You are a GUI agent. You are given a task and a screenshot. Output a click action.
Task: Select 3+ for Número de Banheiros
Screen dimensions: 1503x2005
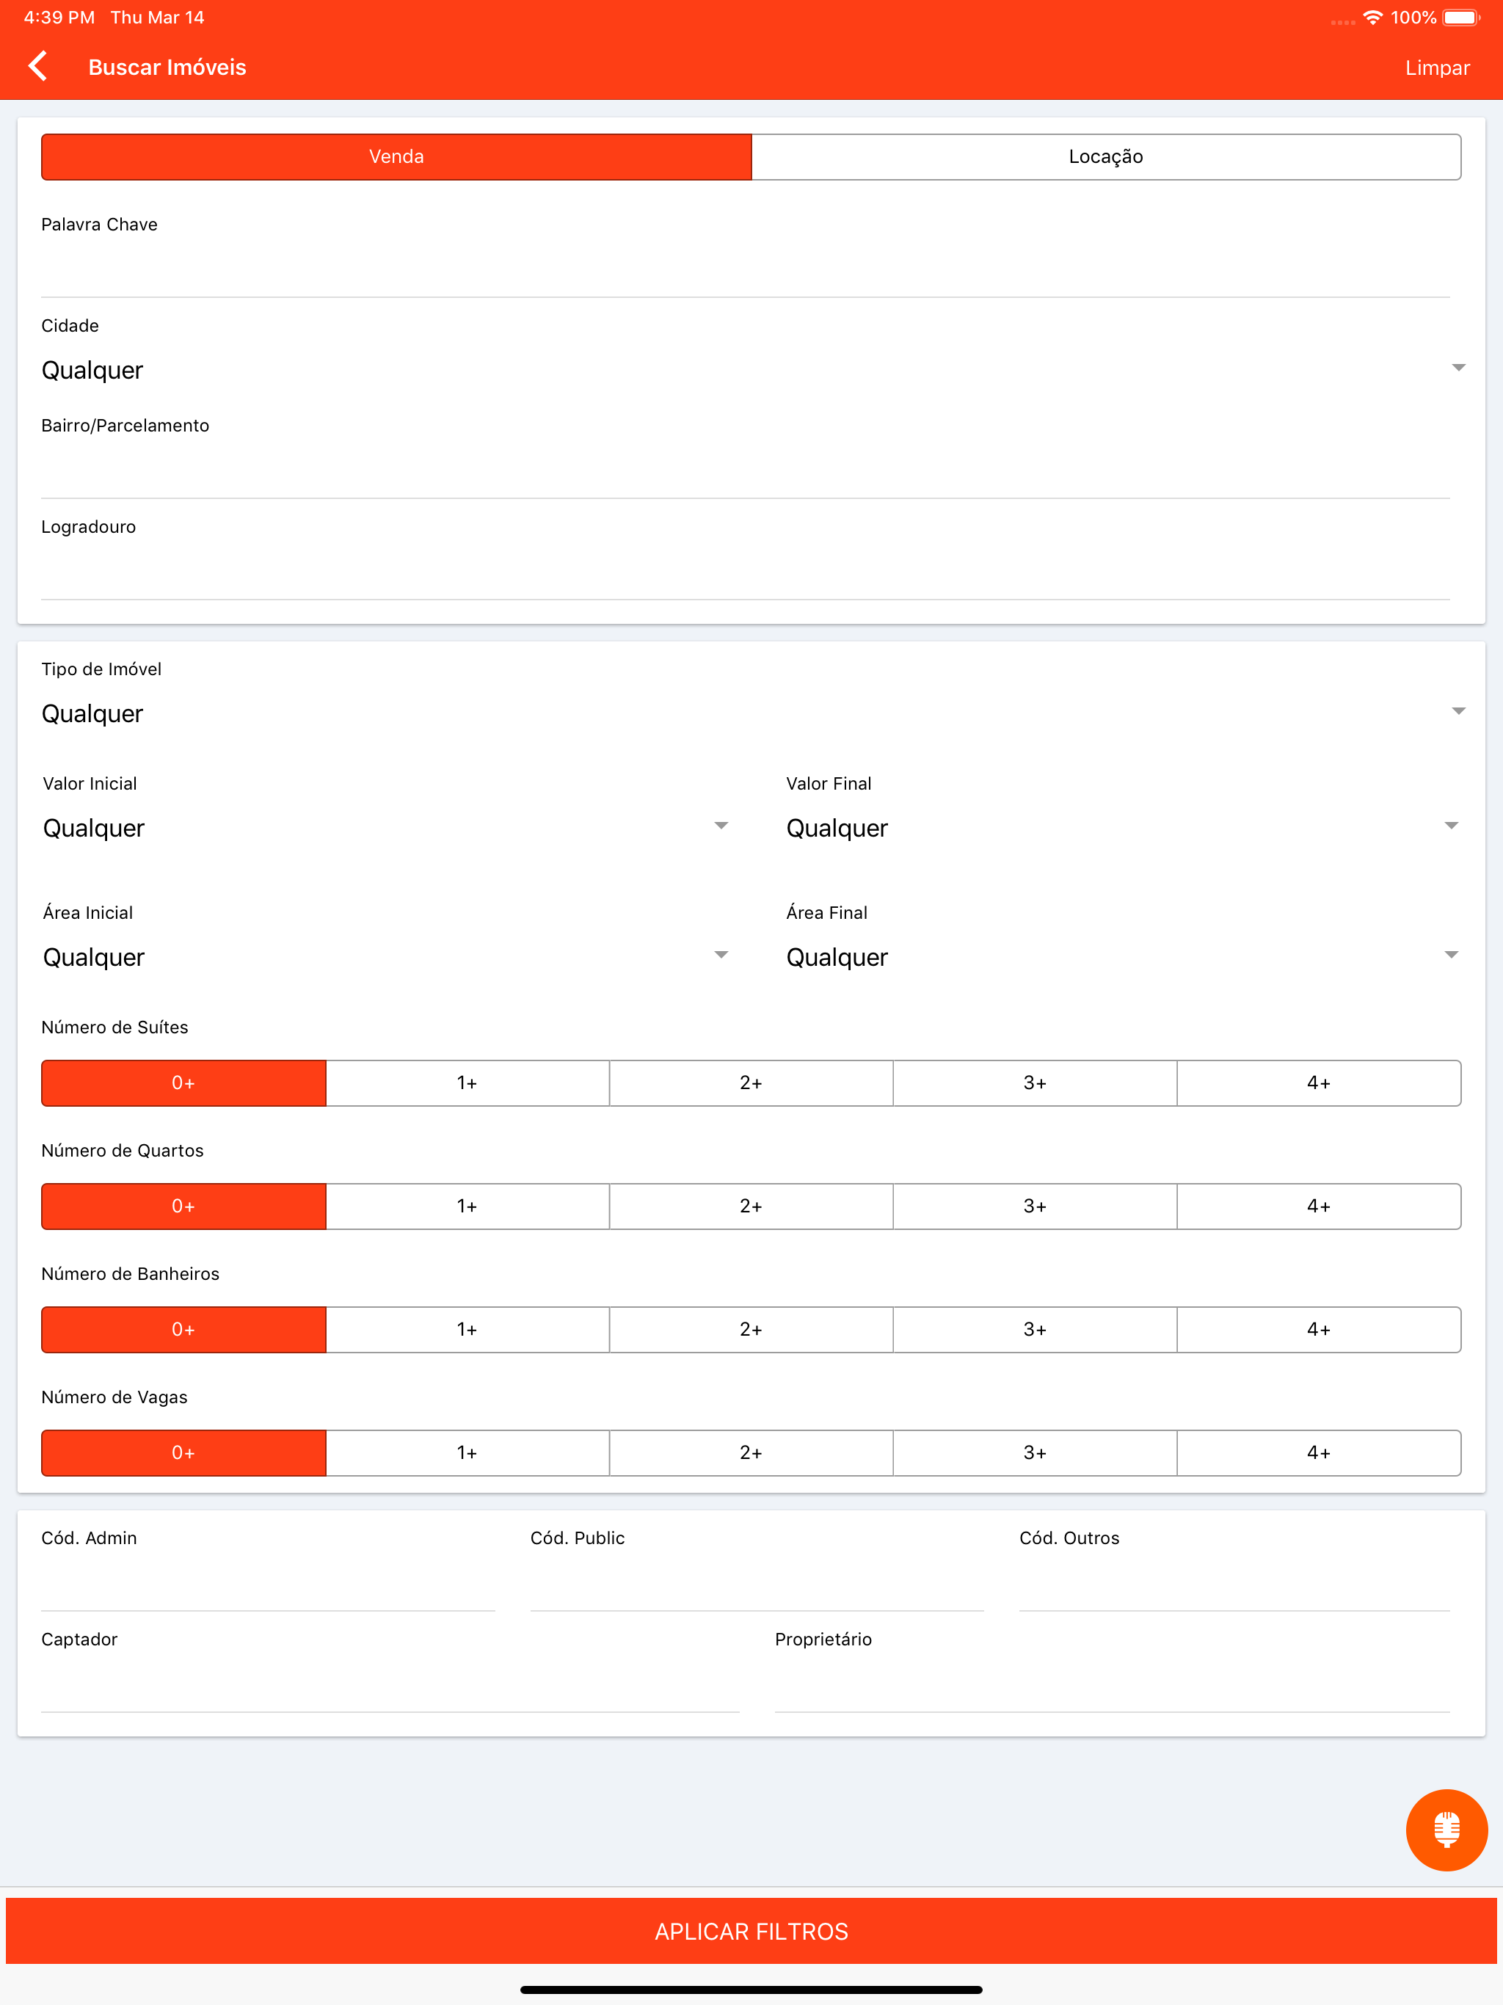[1034, 1330]
